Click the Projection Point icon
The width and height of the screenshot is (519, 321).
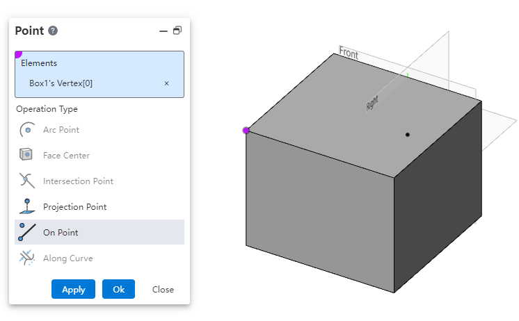27,206
